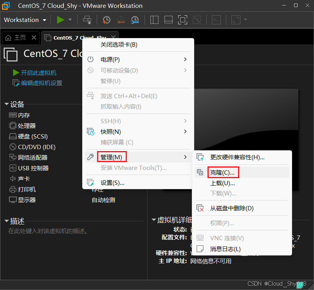314x290 pixels.
Task: Select 硬盘 (SCSI) device row
Action: coord(28,137)
